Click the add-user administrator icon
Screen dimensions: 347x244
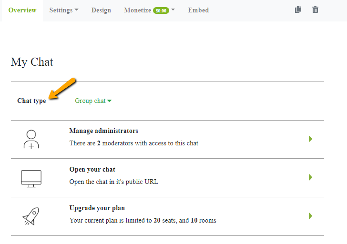pyautogui.click(x=31, y=139)
